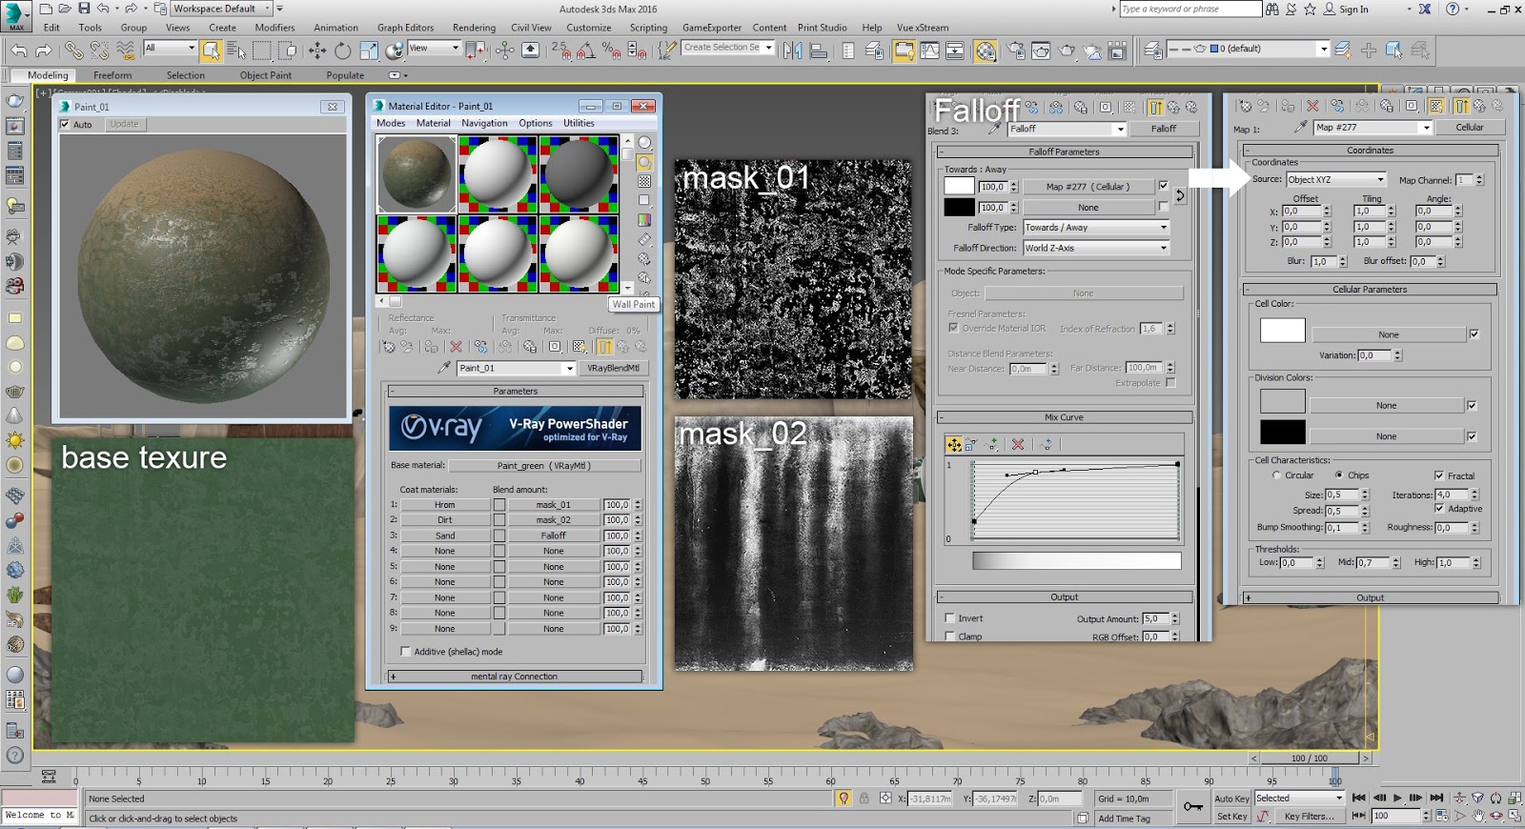This screenshot has width=1525, height=829.
Task: Open the Utilities menu in Material Editor
Action: click(x=579, y=123)
